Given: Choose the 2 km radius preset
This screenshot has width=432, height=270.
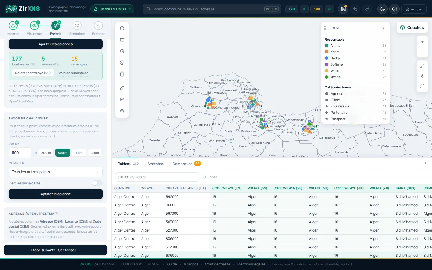Looking at the screenshot, I should (x=95, y=153).
